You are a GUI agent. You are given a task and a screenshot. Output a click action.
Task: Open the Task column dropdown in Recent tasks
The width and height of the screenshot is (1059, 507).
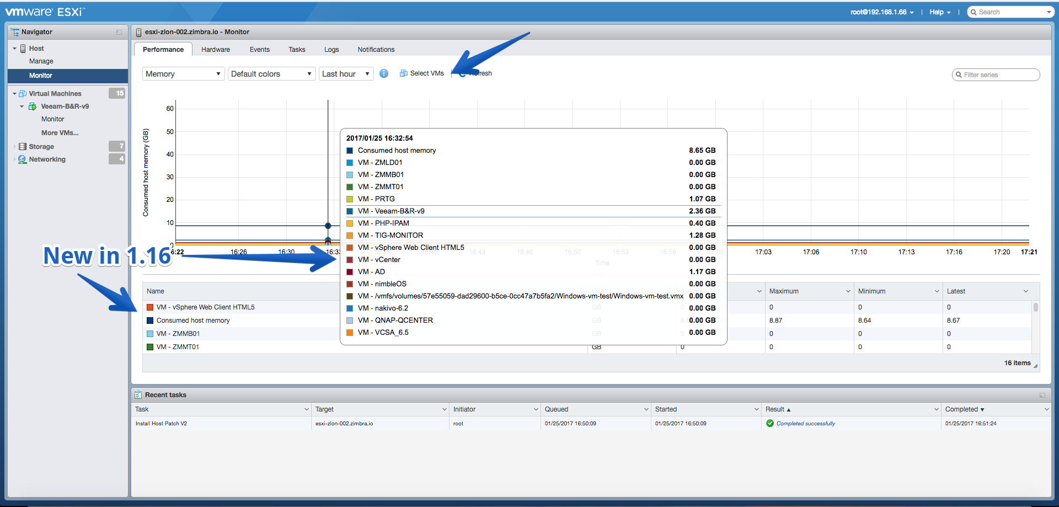pos(307,409)
